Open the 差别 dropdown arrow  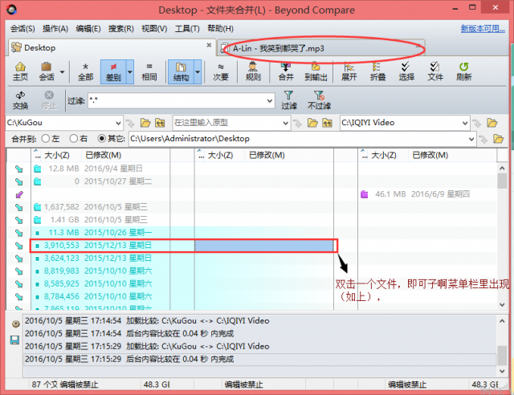tap(130, 71)
